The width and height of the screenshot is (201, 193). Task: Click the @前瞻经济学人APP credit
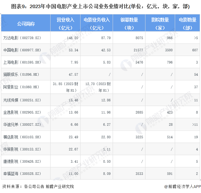pos(183,186)
